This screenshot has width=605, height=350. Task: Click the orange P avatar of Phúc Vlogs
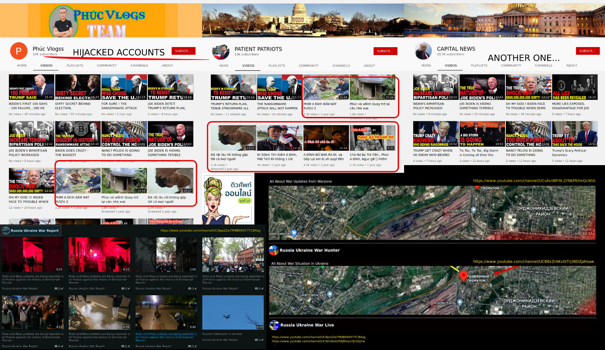pyautogui.click(x=19, y=51)
